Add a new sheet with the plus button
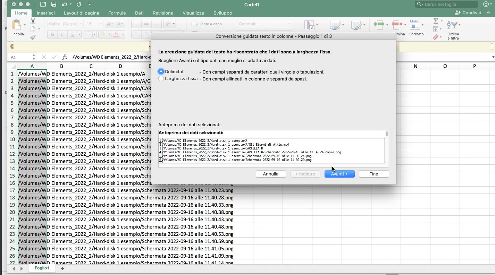This screenshot has height=275, width=495. tap(62, 268)
